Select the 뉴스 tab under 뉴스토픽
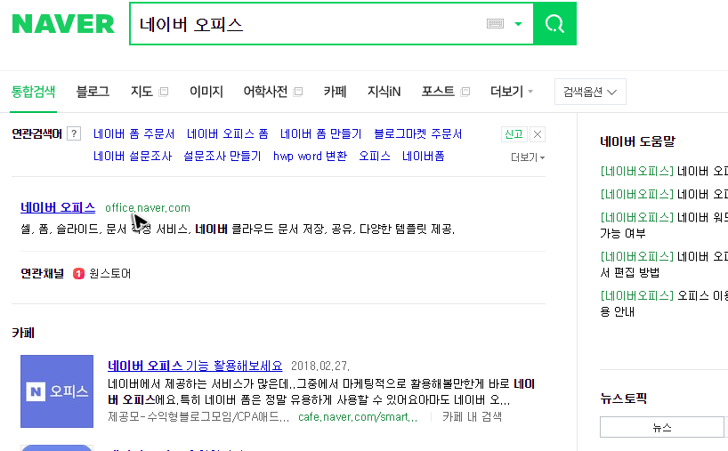This screenshot has width=728, height=451. 662,427
